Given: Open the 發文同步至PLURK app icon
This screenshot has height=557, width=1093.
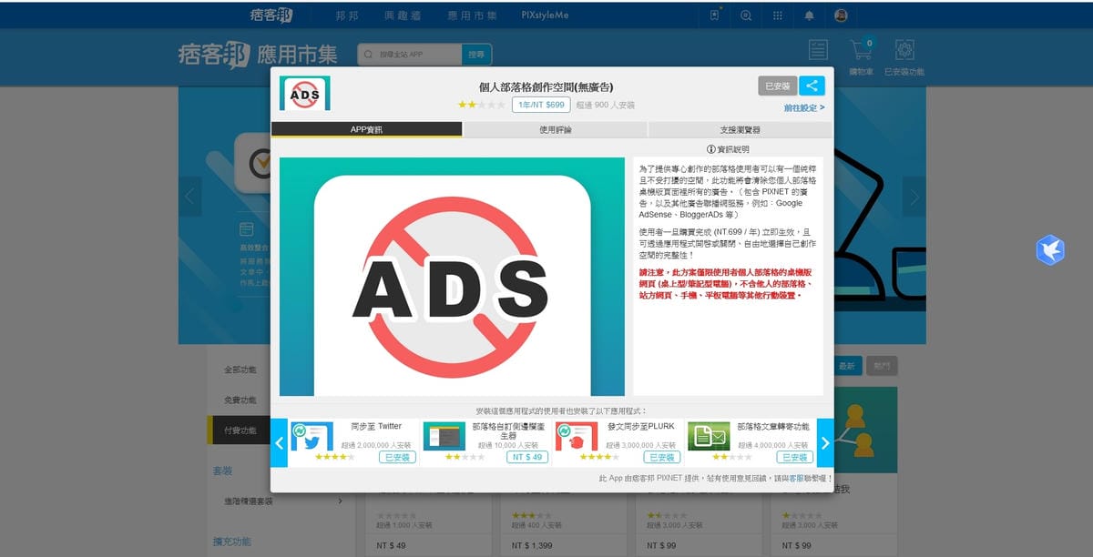Looking at the screenshot, I should pyautogui.click(x=577, y=437).
